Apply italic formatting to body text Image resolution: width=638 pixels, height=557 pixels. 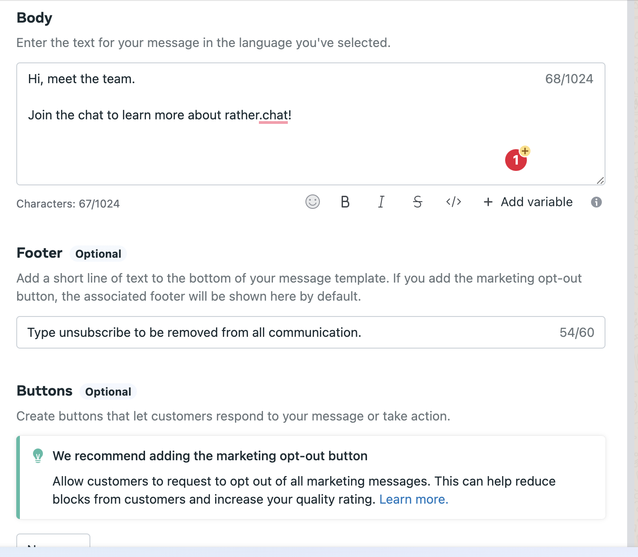point(381,202)
